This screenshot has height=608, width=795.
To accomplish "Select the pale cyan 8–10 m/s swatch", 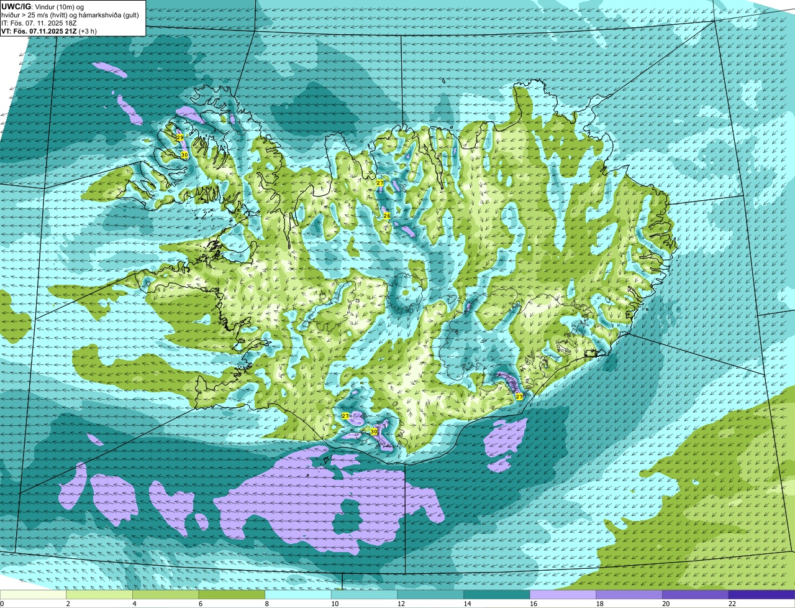I will 298,595.
